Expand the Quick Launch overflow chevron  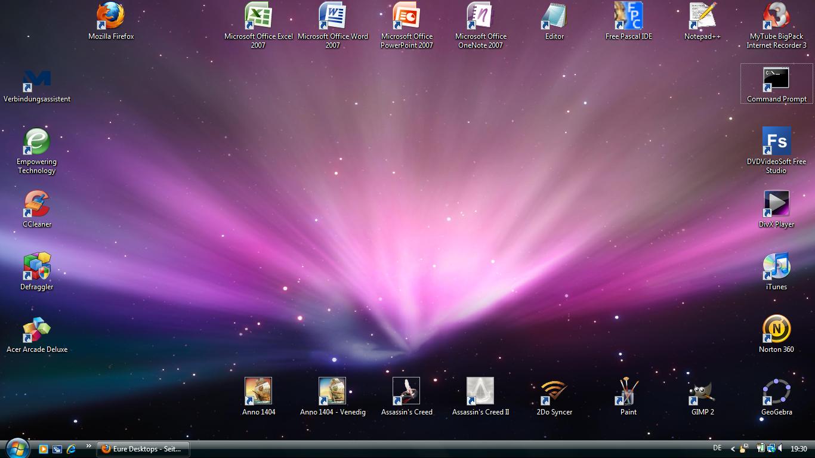[89, 446]
